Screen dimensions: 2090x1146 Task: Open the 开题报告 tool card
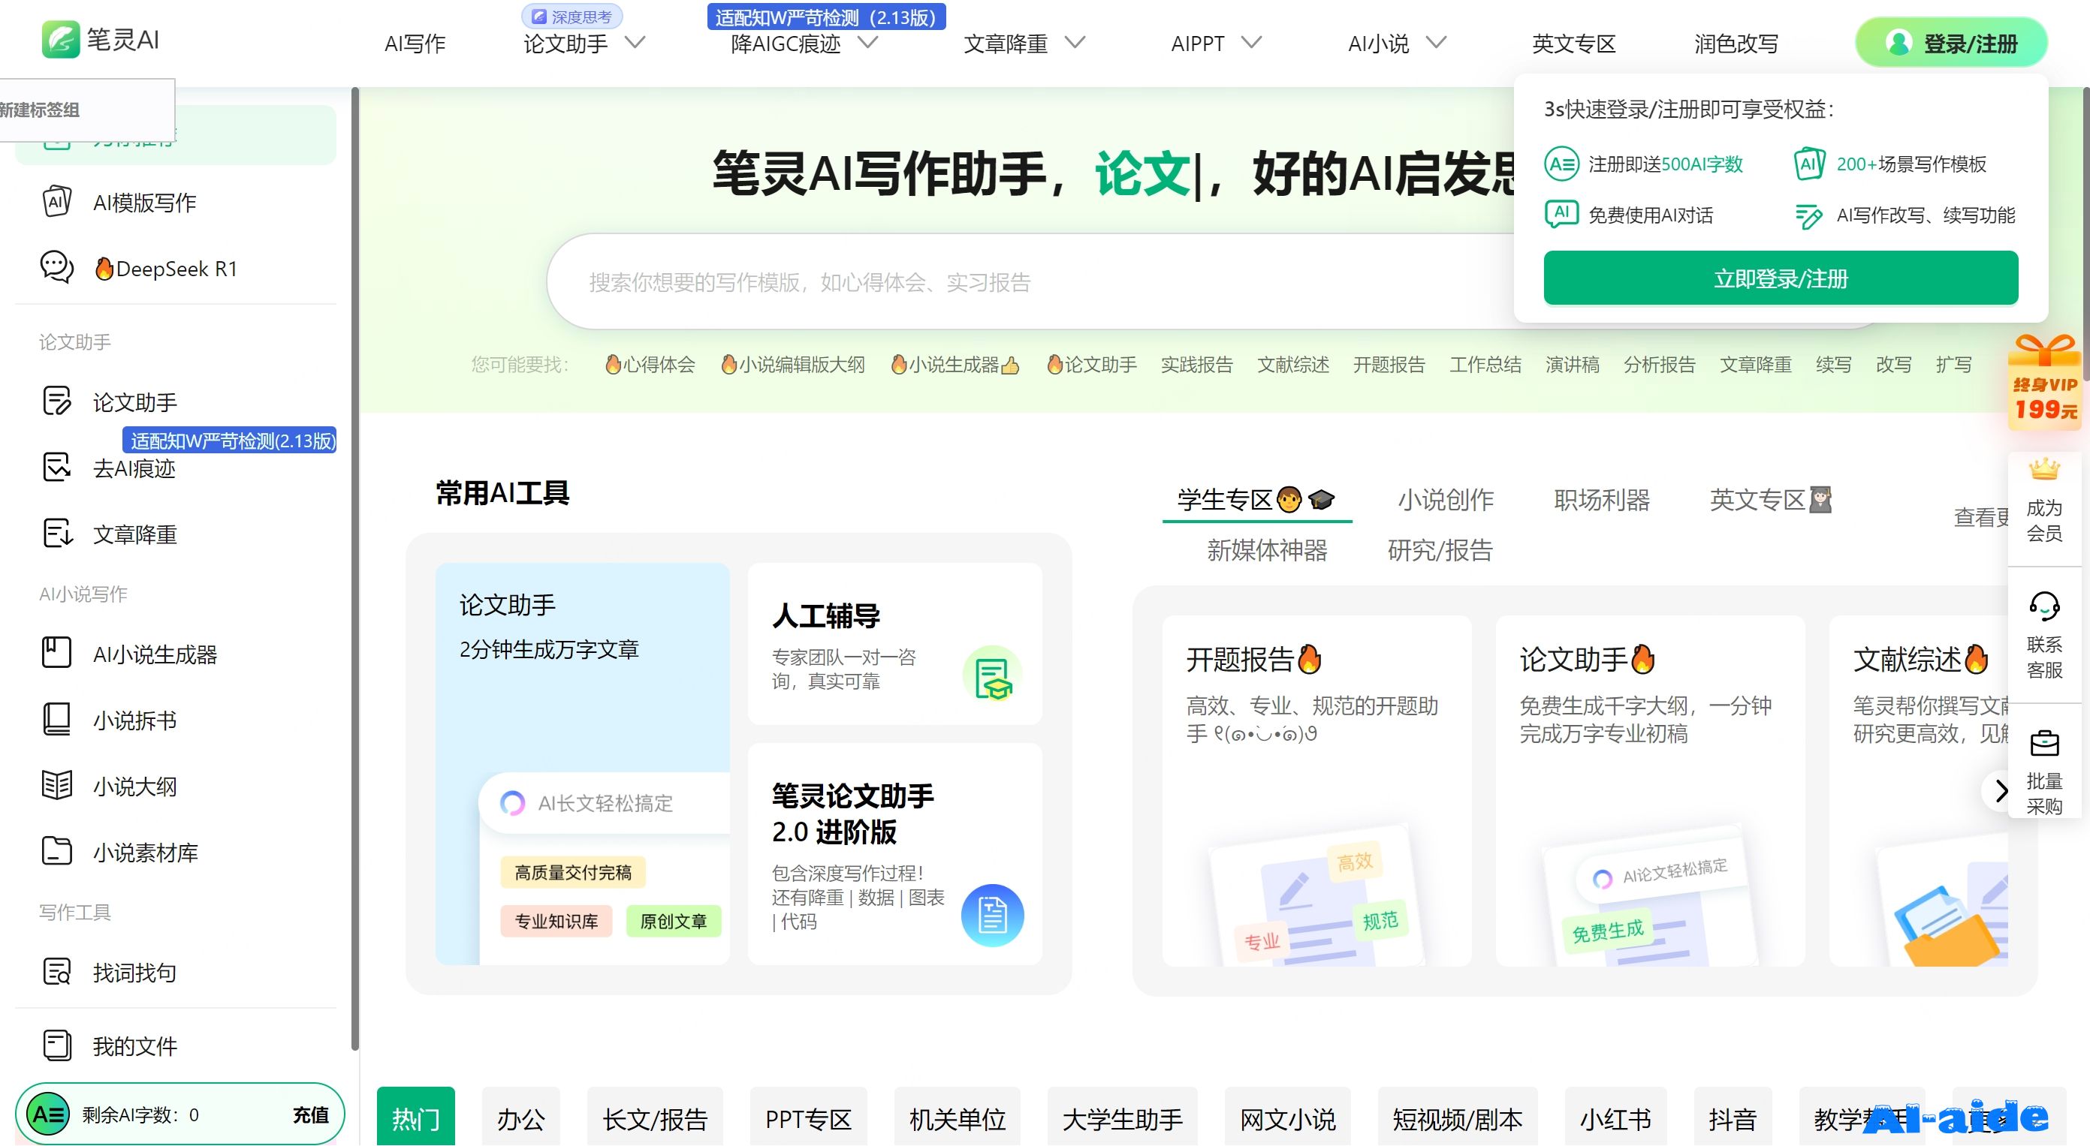(x=1316, y=791)
